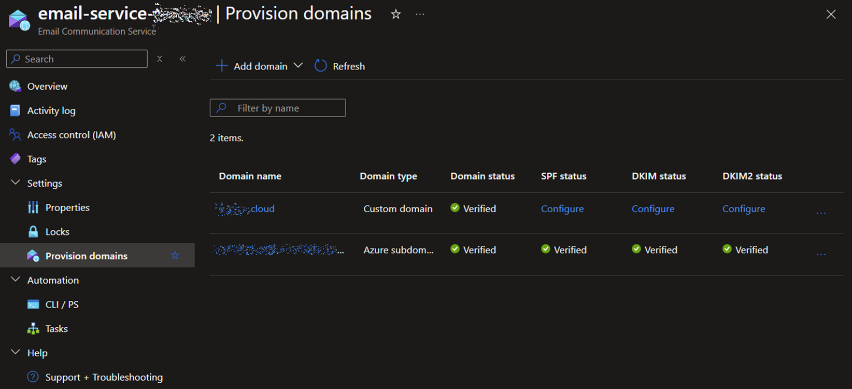Click the DKIM status column header
Viewport: 852px width, 389px height.
[659, 176]
